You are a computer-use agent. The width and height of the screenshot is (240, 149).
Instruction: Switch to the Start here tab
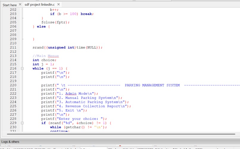10,5
